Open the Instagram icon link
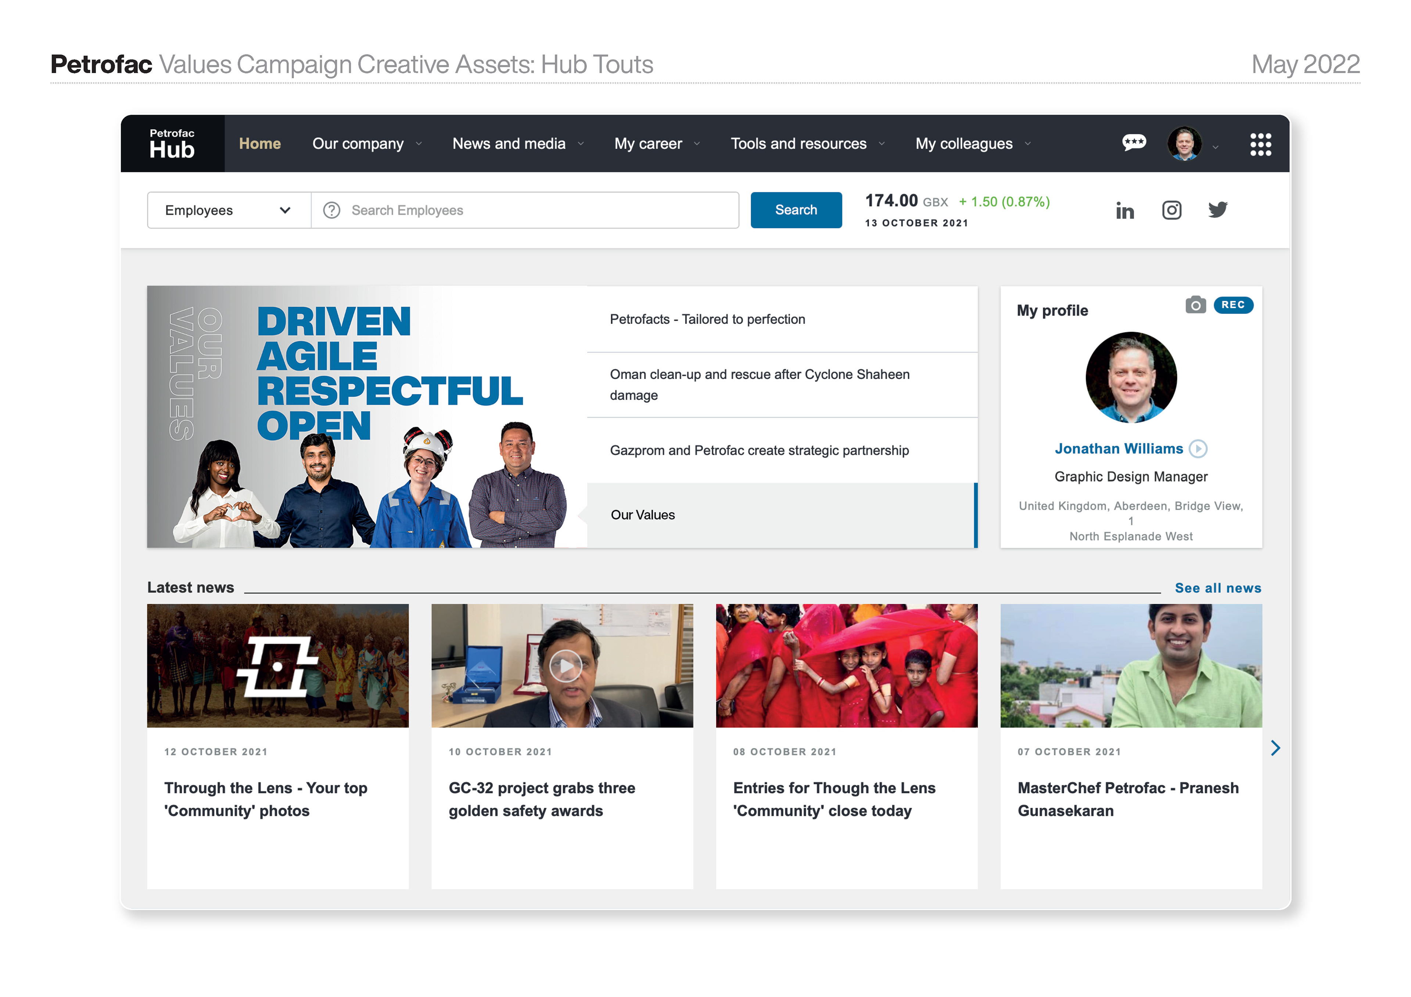 tap(1171, 211)
